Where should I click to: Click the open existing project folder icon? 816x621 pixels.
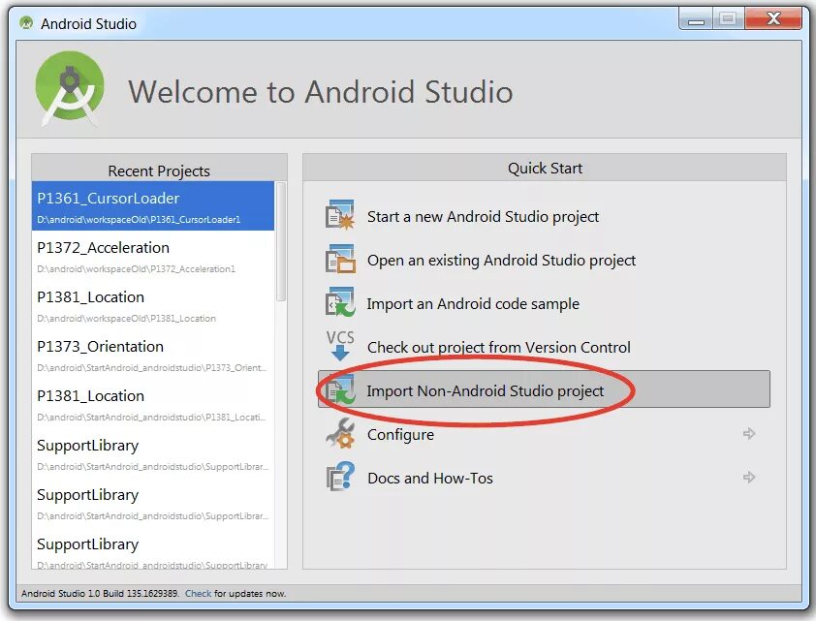point(340,259)
